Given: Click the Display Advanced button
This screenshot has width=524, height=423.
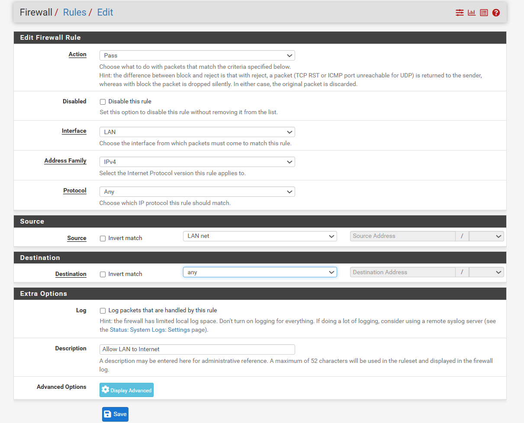Looking at the screenshot, I should tap(126, 390).
